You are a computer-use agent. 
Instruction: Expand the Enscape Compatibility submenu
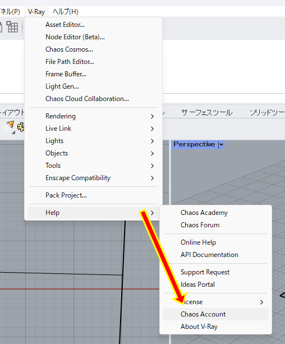point(93,178)
